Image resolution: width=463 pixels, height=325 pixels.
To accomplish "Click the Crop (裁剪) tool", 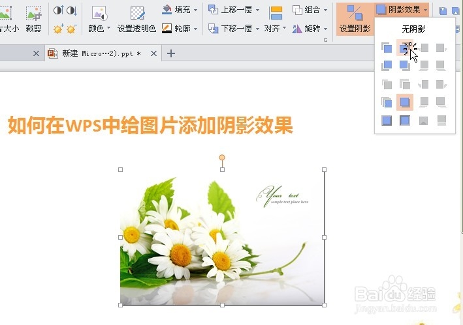I will pos(33,18).
